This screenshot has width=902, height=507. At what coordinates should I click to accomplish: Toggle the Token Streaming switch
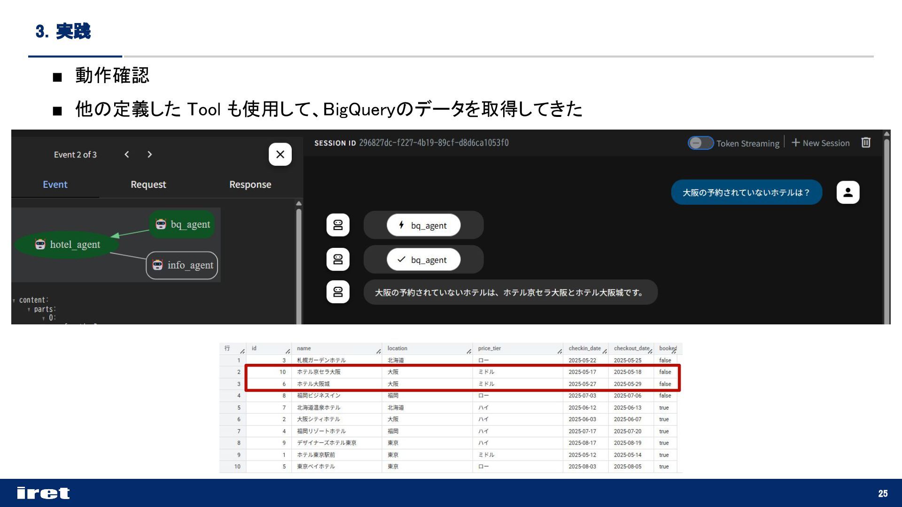[700, 143]
